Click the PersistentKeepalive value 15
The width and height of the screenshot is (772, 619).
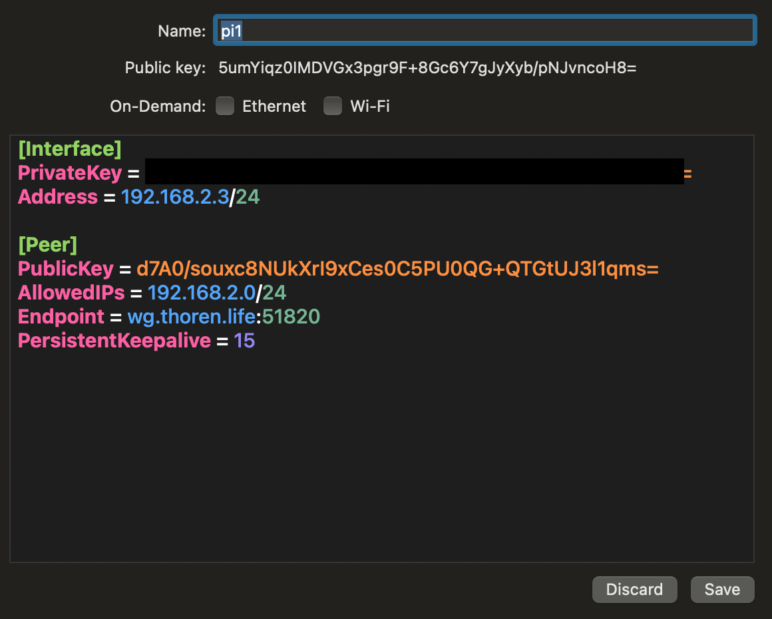(244, 341)
